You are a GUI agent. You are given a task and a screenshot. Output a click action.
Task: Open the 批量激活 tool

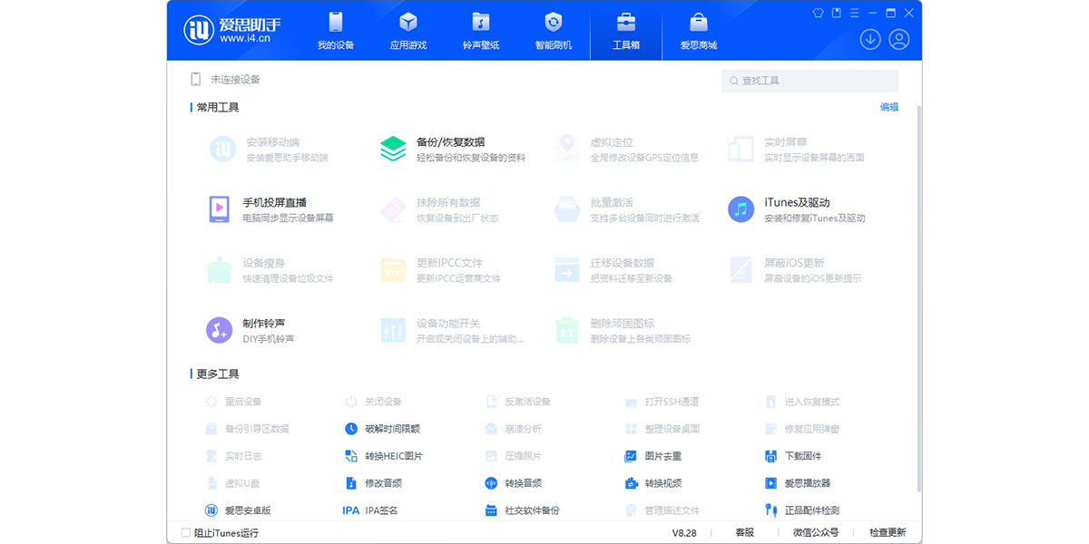627,209
